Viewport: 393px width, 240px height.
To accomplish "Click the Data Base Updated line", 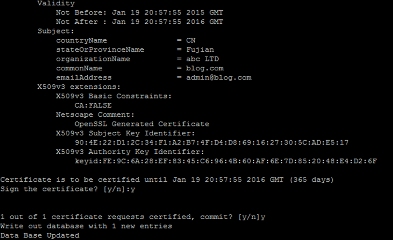I will pos(40,235).
